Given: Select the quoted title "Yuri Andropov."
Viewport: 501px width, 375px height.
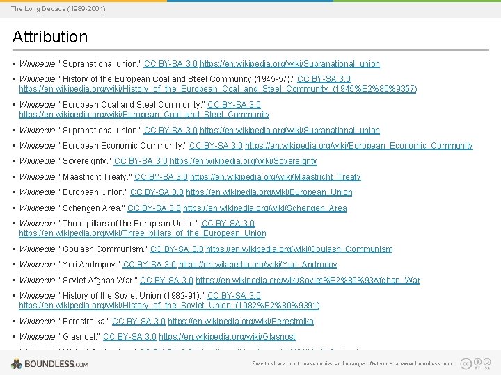Looking at the screenshot, I should pyautogui.click(x=90, y=265).
